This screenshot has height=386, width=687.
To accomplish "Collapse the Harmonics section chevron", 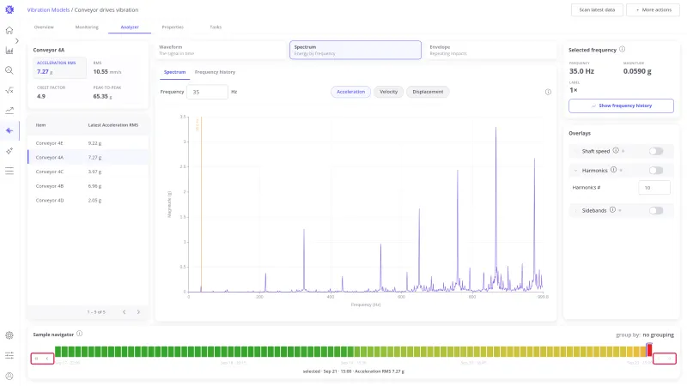I will (x=575, y=170).
